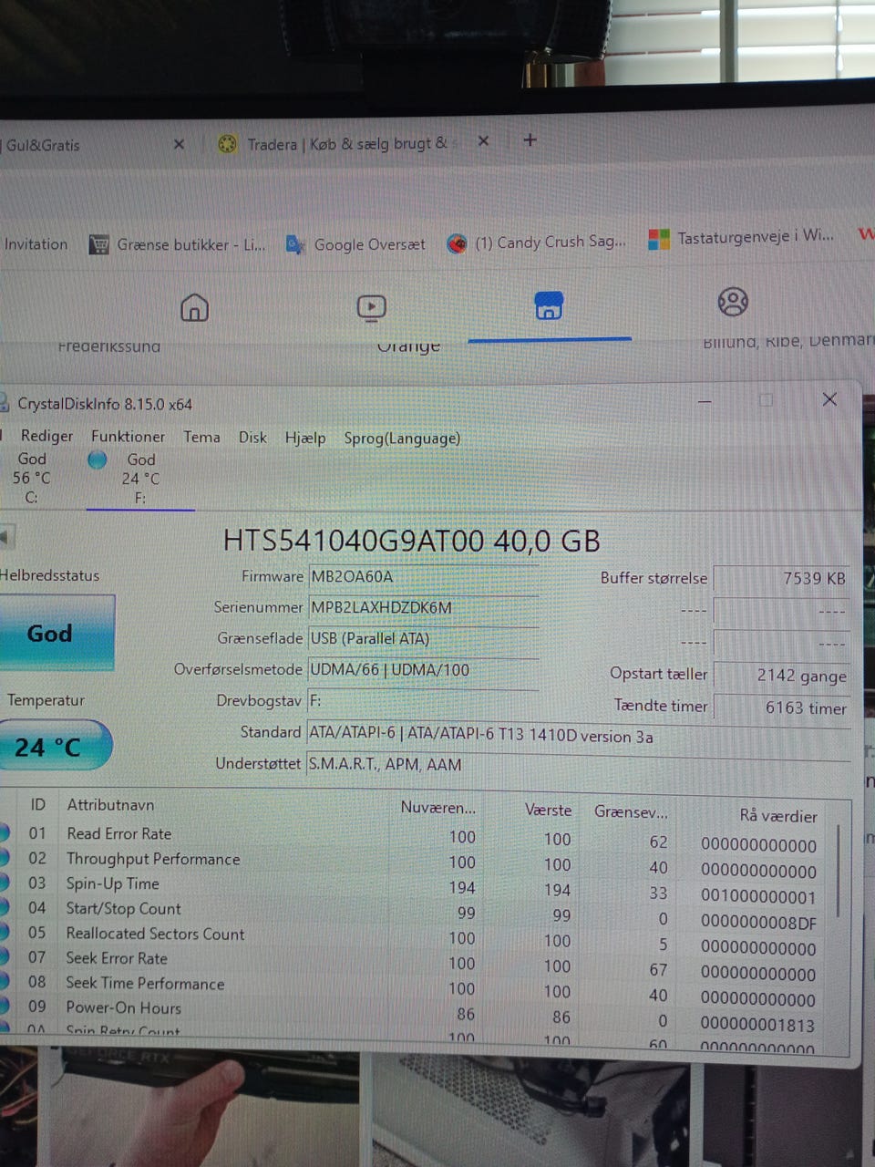Image resolution: width=875 pixels, height=1167 pixels.
Task: Open the home icon in browser page
Action: pyautogui.click(x=194, y=308)
